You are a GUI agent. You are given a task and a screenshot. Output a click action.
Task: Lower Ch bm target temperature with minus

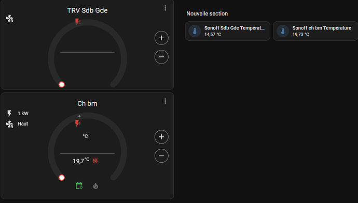tap(161, 155)
